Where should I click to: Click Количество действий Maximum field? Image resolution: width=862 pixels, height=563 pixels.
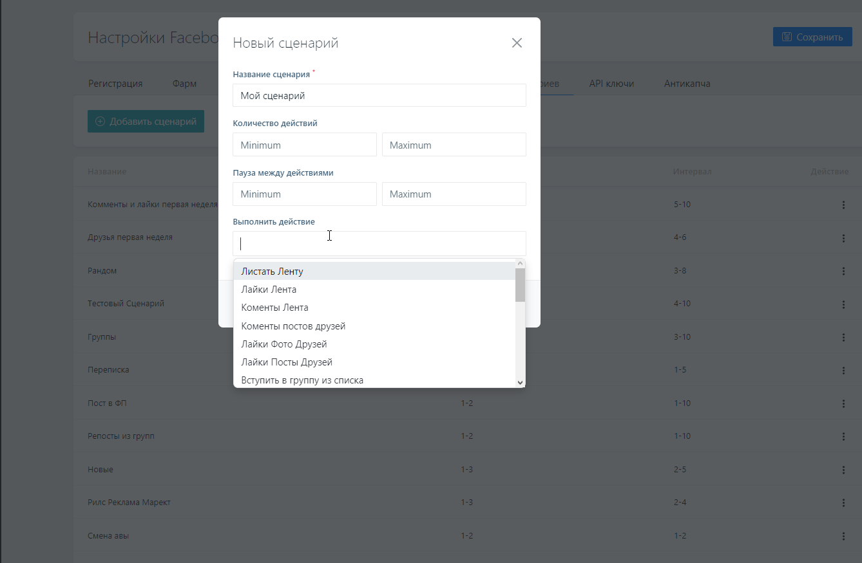[454, 145]
